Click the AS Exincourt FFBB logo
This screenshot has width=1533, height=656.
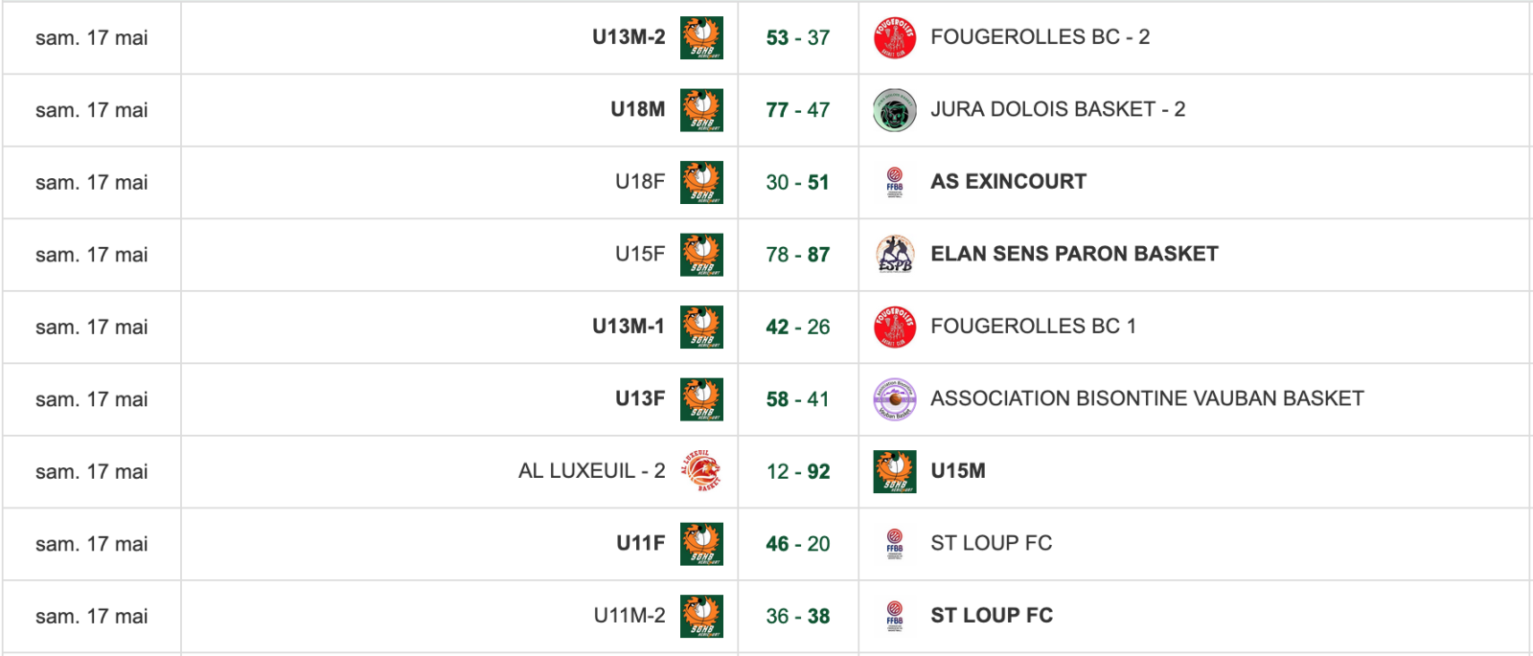895,182
